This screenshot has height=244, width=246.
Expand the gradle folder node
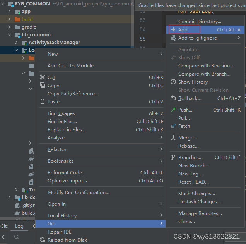point(9,27)
